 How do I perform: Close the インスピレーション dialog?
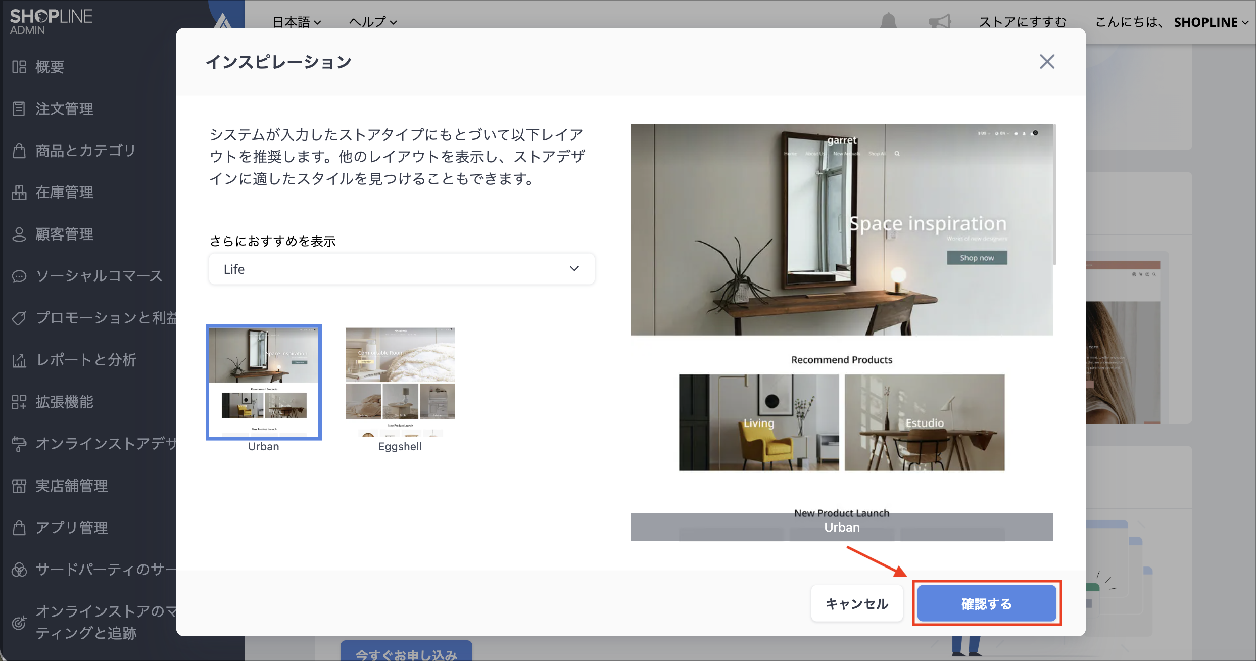pos(1047,62)
